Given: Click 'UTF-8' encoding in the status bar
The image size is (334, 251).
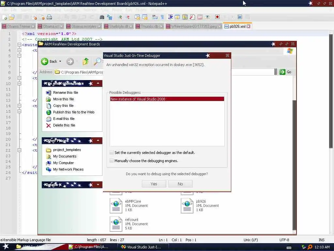Looking at the screenshot, I should 284,240.
